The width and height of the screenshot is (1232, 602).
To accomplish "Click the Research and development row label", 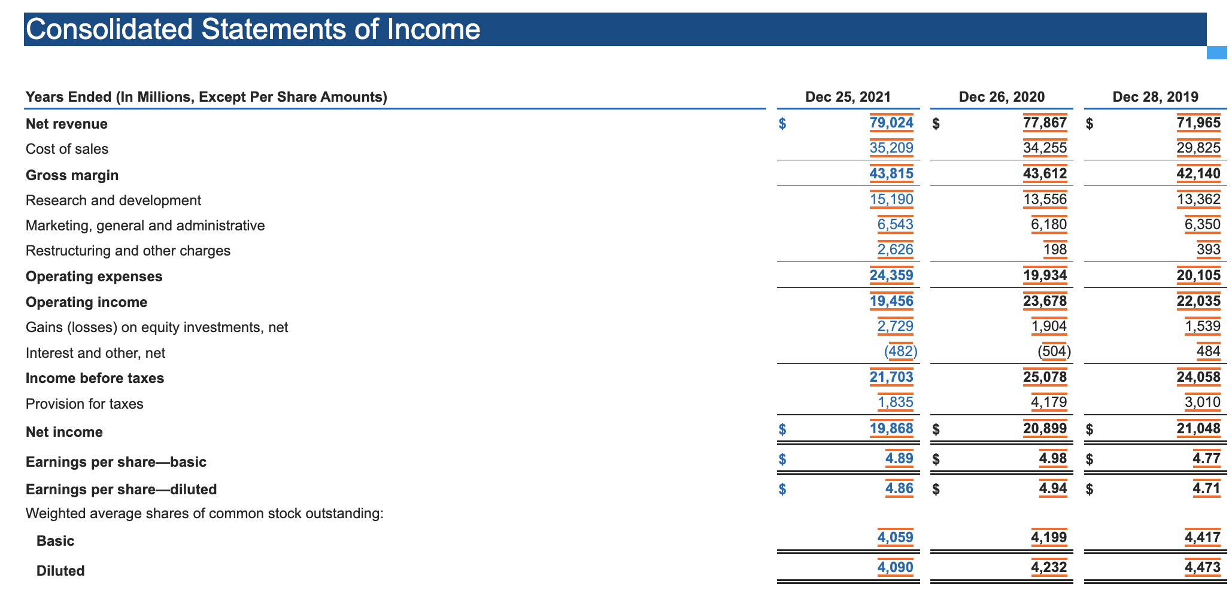I will (113, 200).
